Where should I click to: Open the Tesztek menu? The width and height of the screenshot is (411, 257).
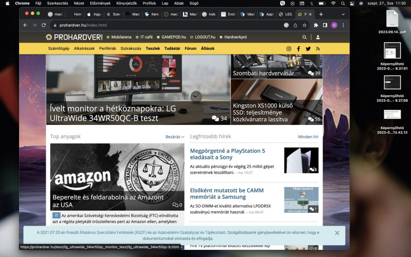(153, 48)
